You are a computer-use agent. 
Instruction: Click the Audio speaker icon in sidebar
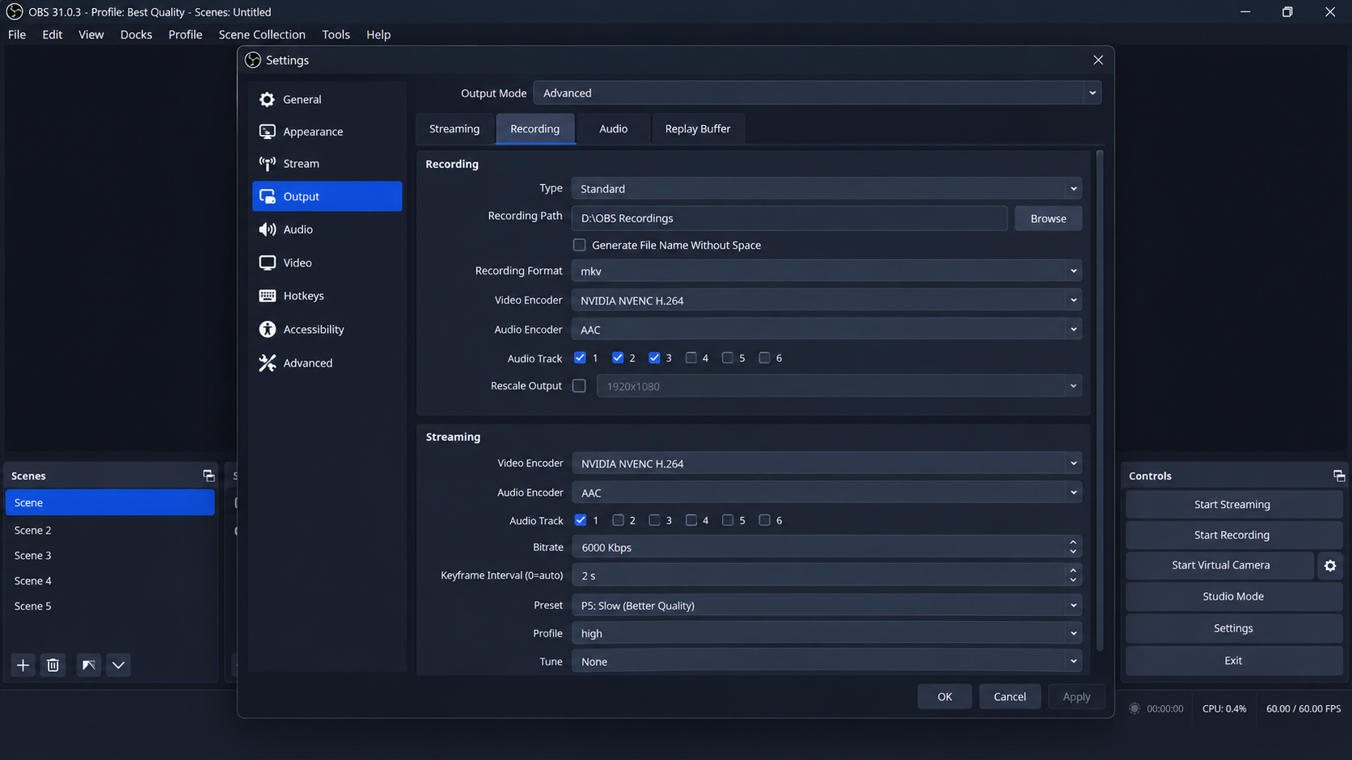click(x=267, y=229)
